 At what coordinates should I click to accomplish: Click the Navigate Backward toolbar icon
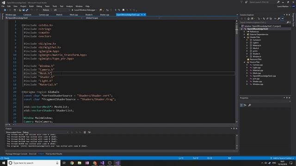coord(5,10)
